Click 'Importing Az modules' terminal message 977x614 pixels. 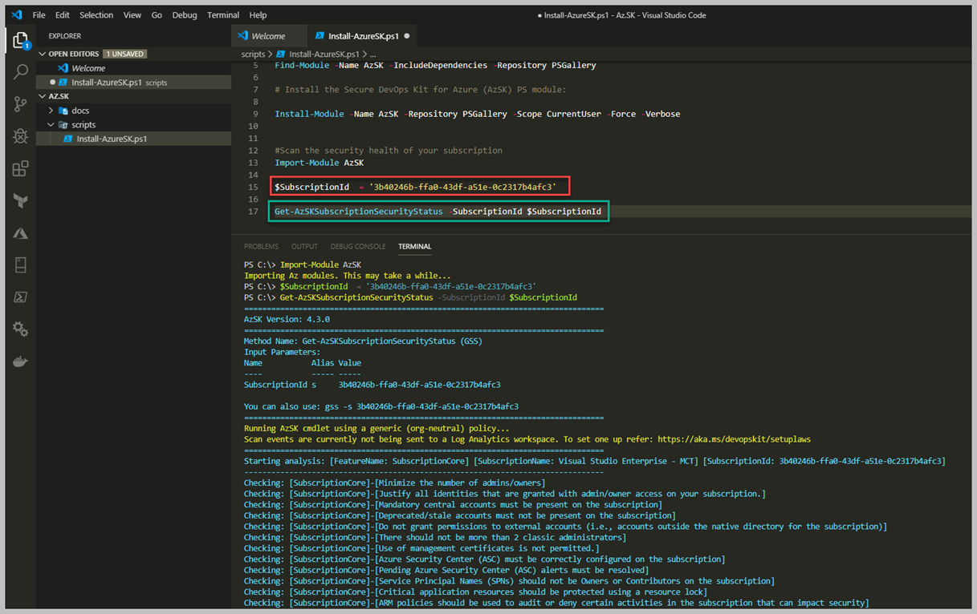tap(348, 276)
